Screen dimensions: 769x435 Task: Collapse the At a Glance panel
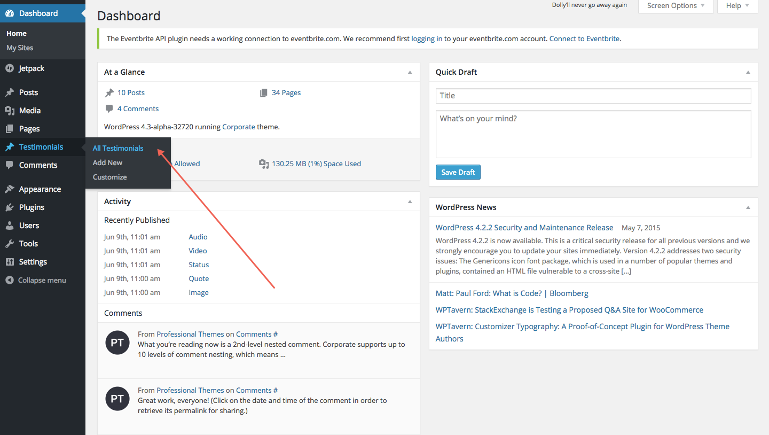410,72
